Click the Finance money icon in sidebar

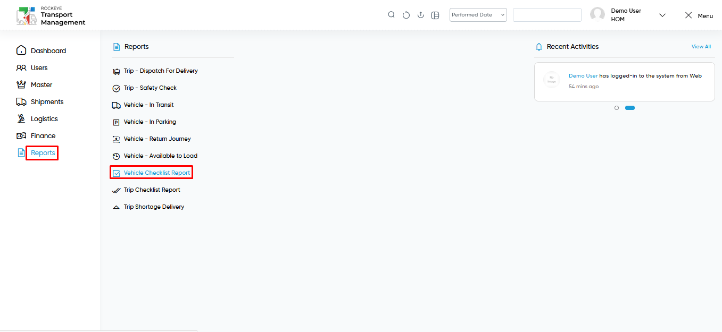coord(21,135)
